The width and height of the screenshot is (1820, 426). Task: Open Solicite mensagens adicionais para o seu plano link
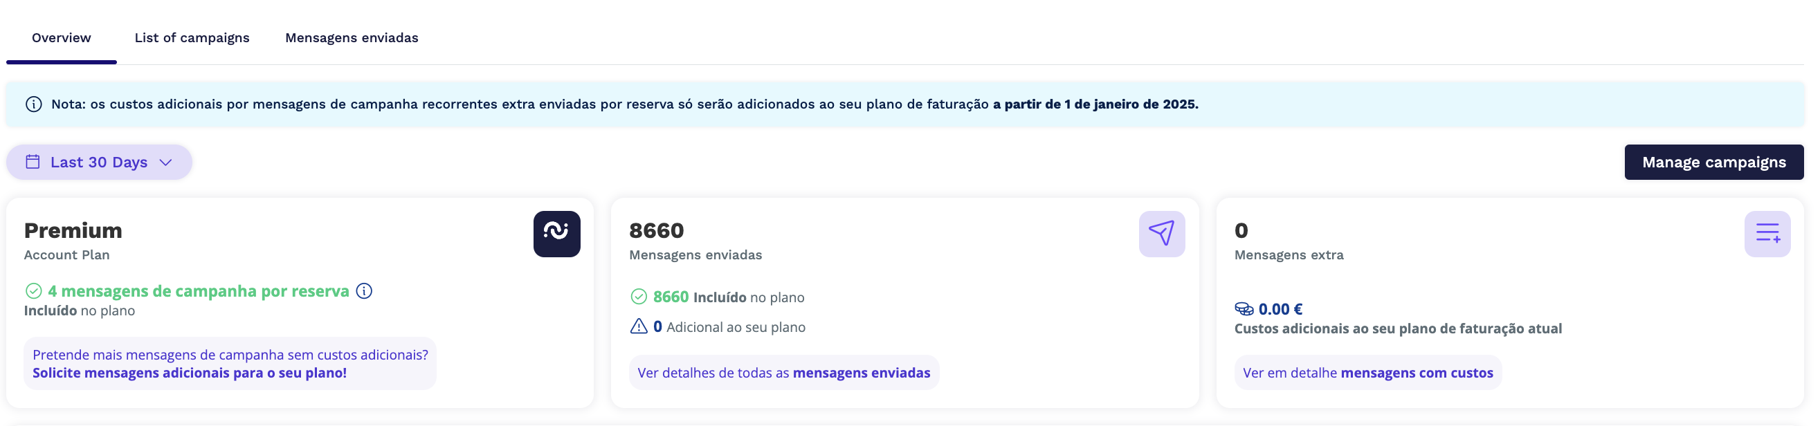tap(190, 373)
